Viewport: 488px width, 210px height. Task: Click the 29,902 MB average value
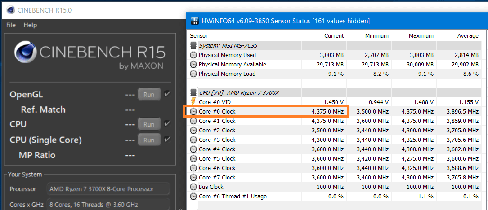coord(463,64)
